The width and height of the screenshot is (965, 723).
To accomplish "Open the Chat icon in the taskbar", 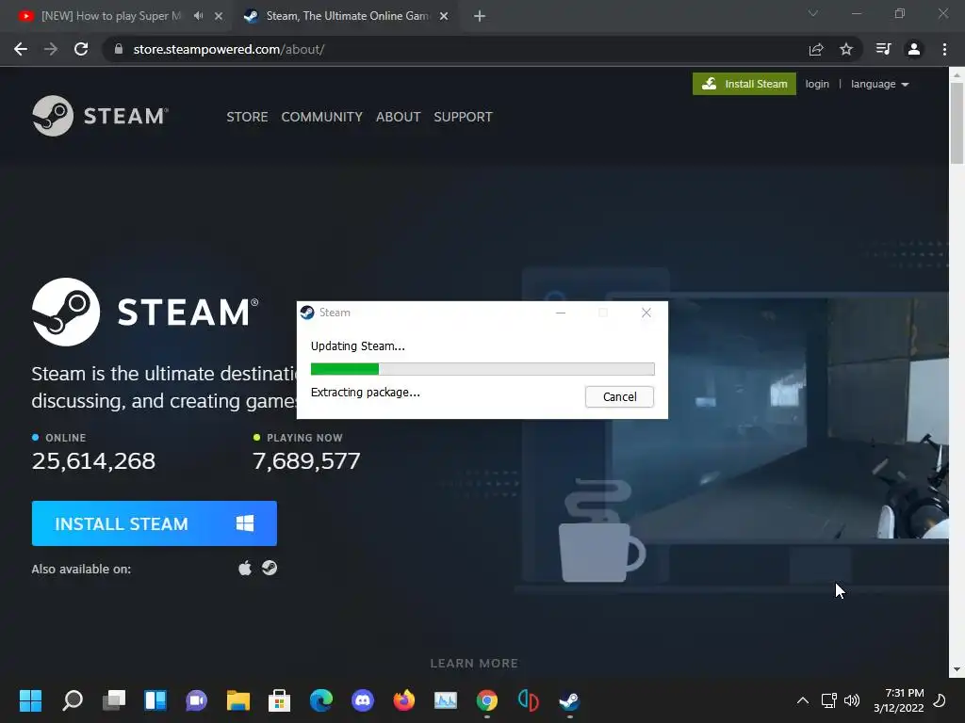I will coord(196,700).
